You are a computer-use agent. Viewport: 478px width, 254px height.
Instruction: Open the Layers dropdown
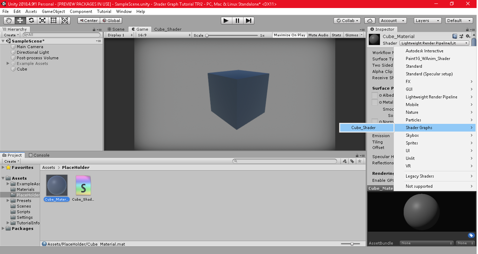[427, 21]
